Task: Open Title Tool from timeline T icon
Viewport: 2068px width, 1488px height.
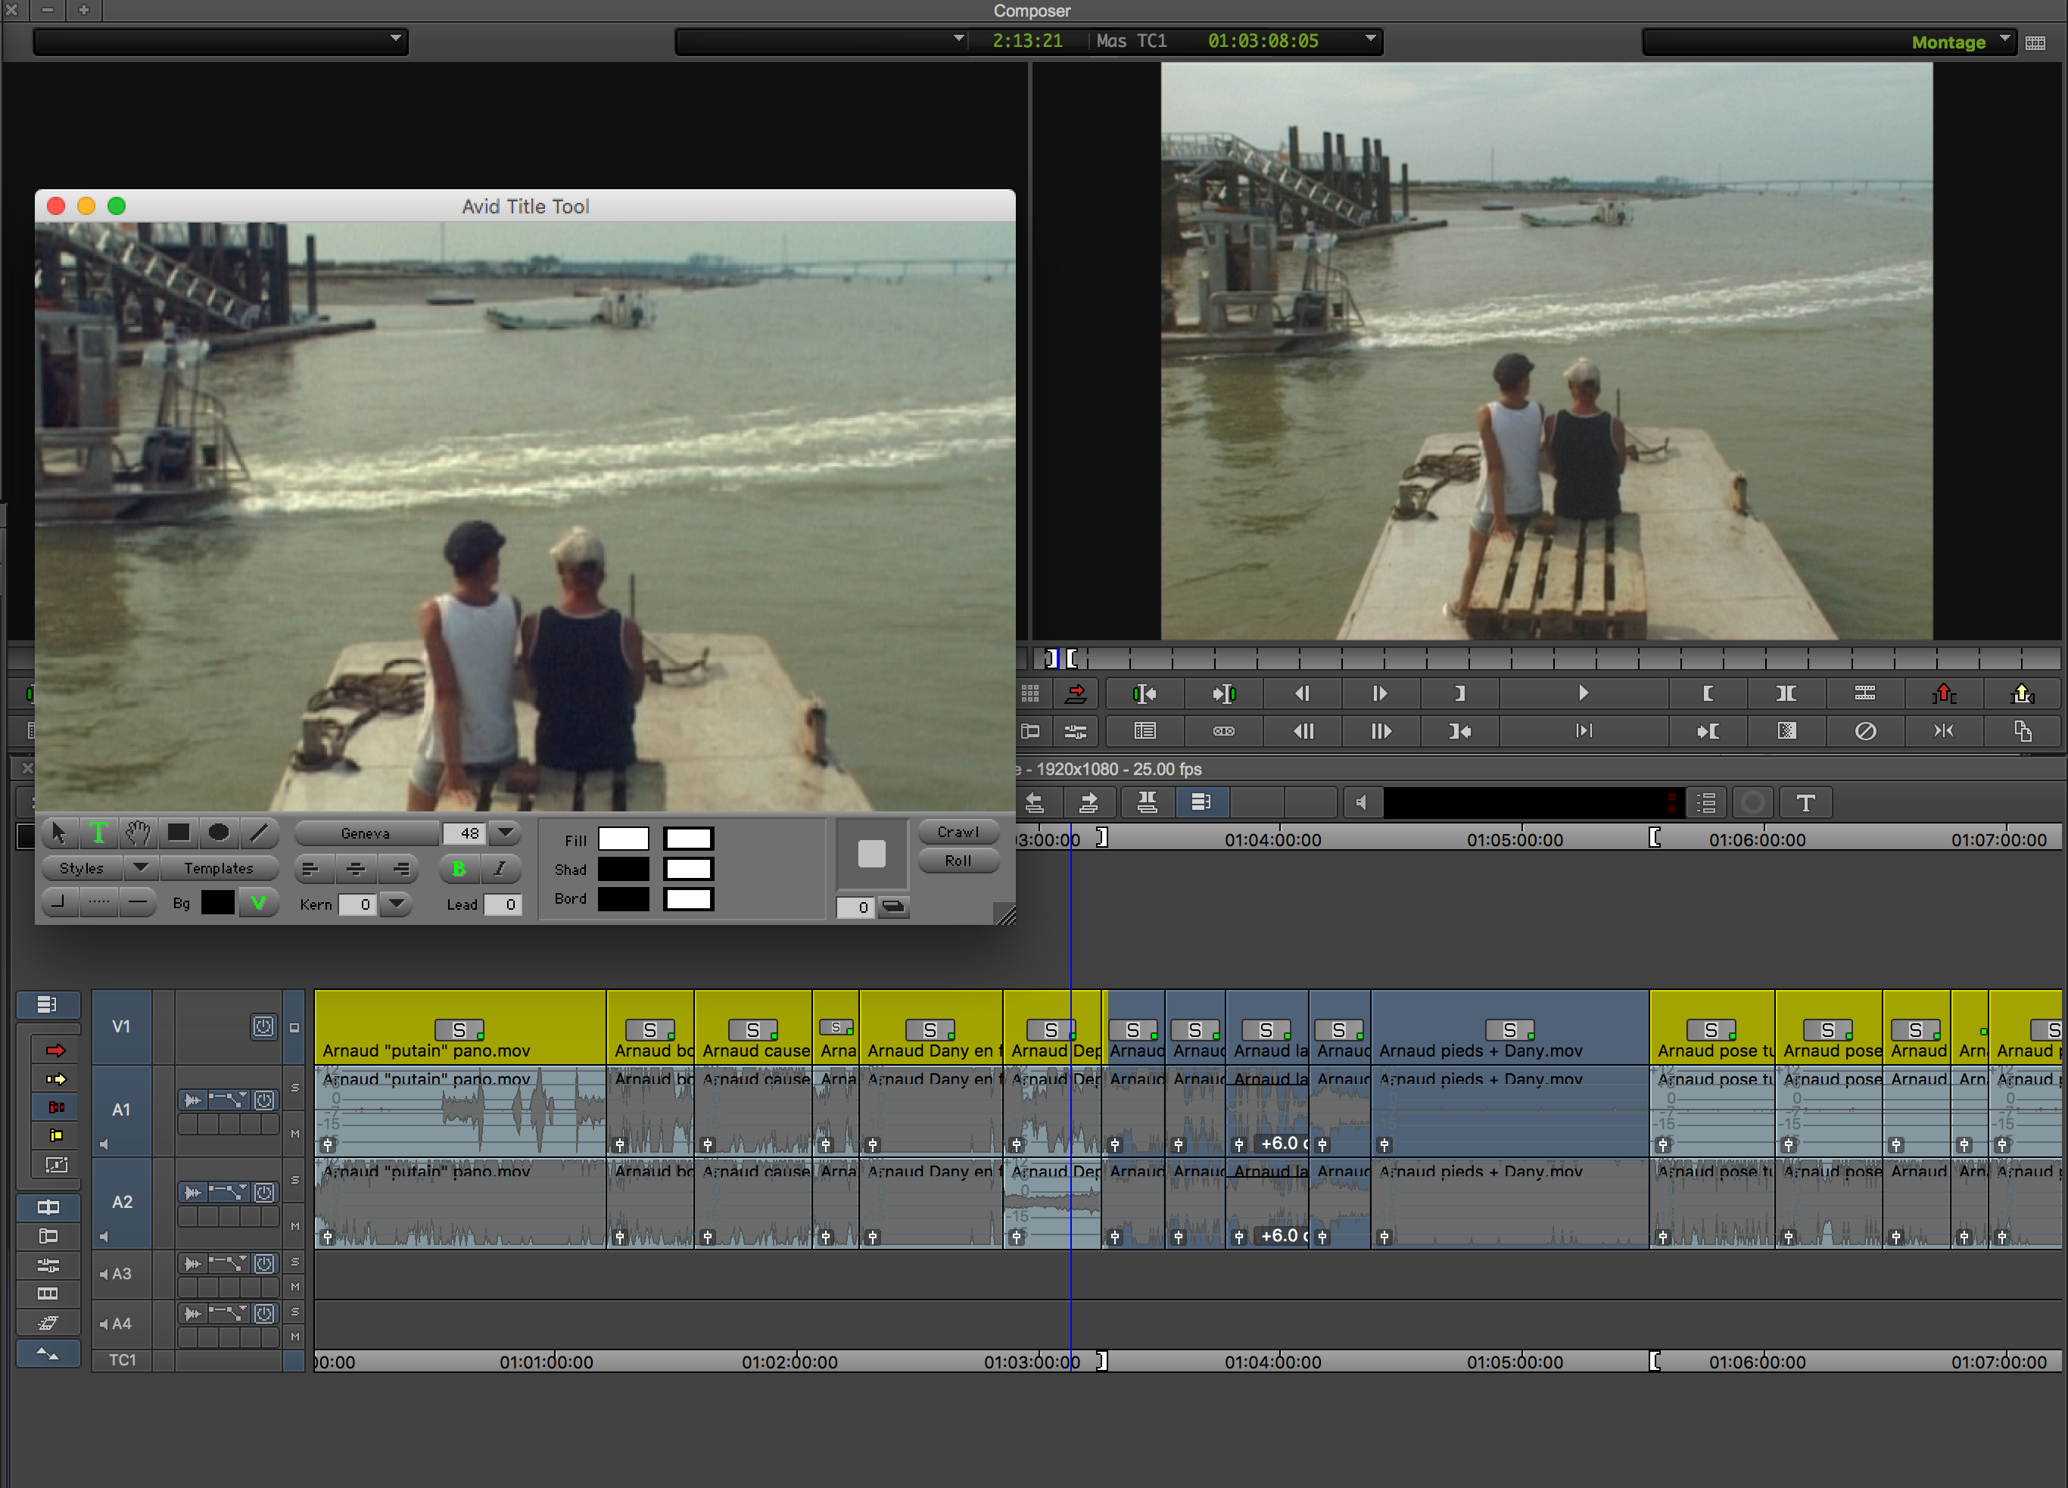Action: tap(1805, 803)
